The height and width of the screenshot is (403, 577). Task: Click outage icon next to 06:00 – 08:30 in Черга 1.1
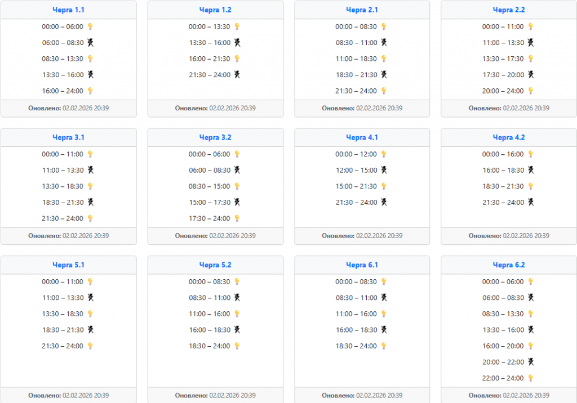tap(90, 43)
